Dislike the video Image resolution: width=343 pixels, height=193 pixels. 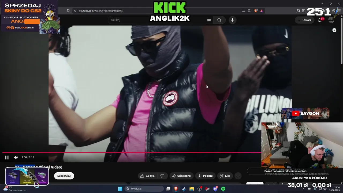(162, 176)
